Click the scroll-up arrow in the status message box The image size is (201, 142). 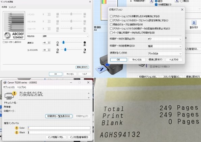89,93
